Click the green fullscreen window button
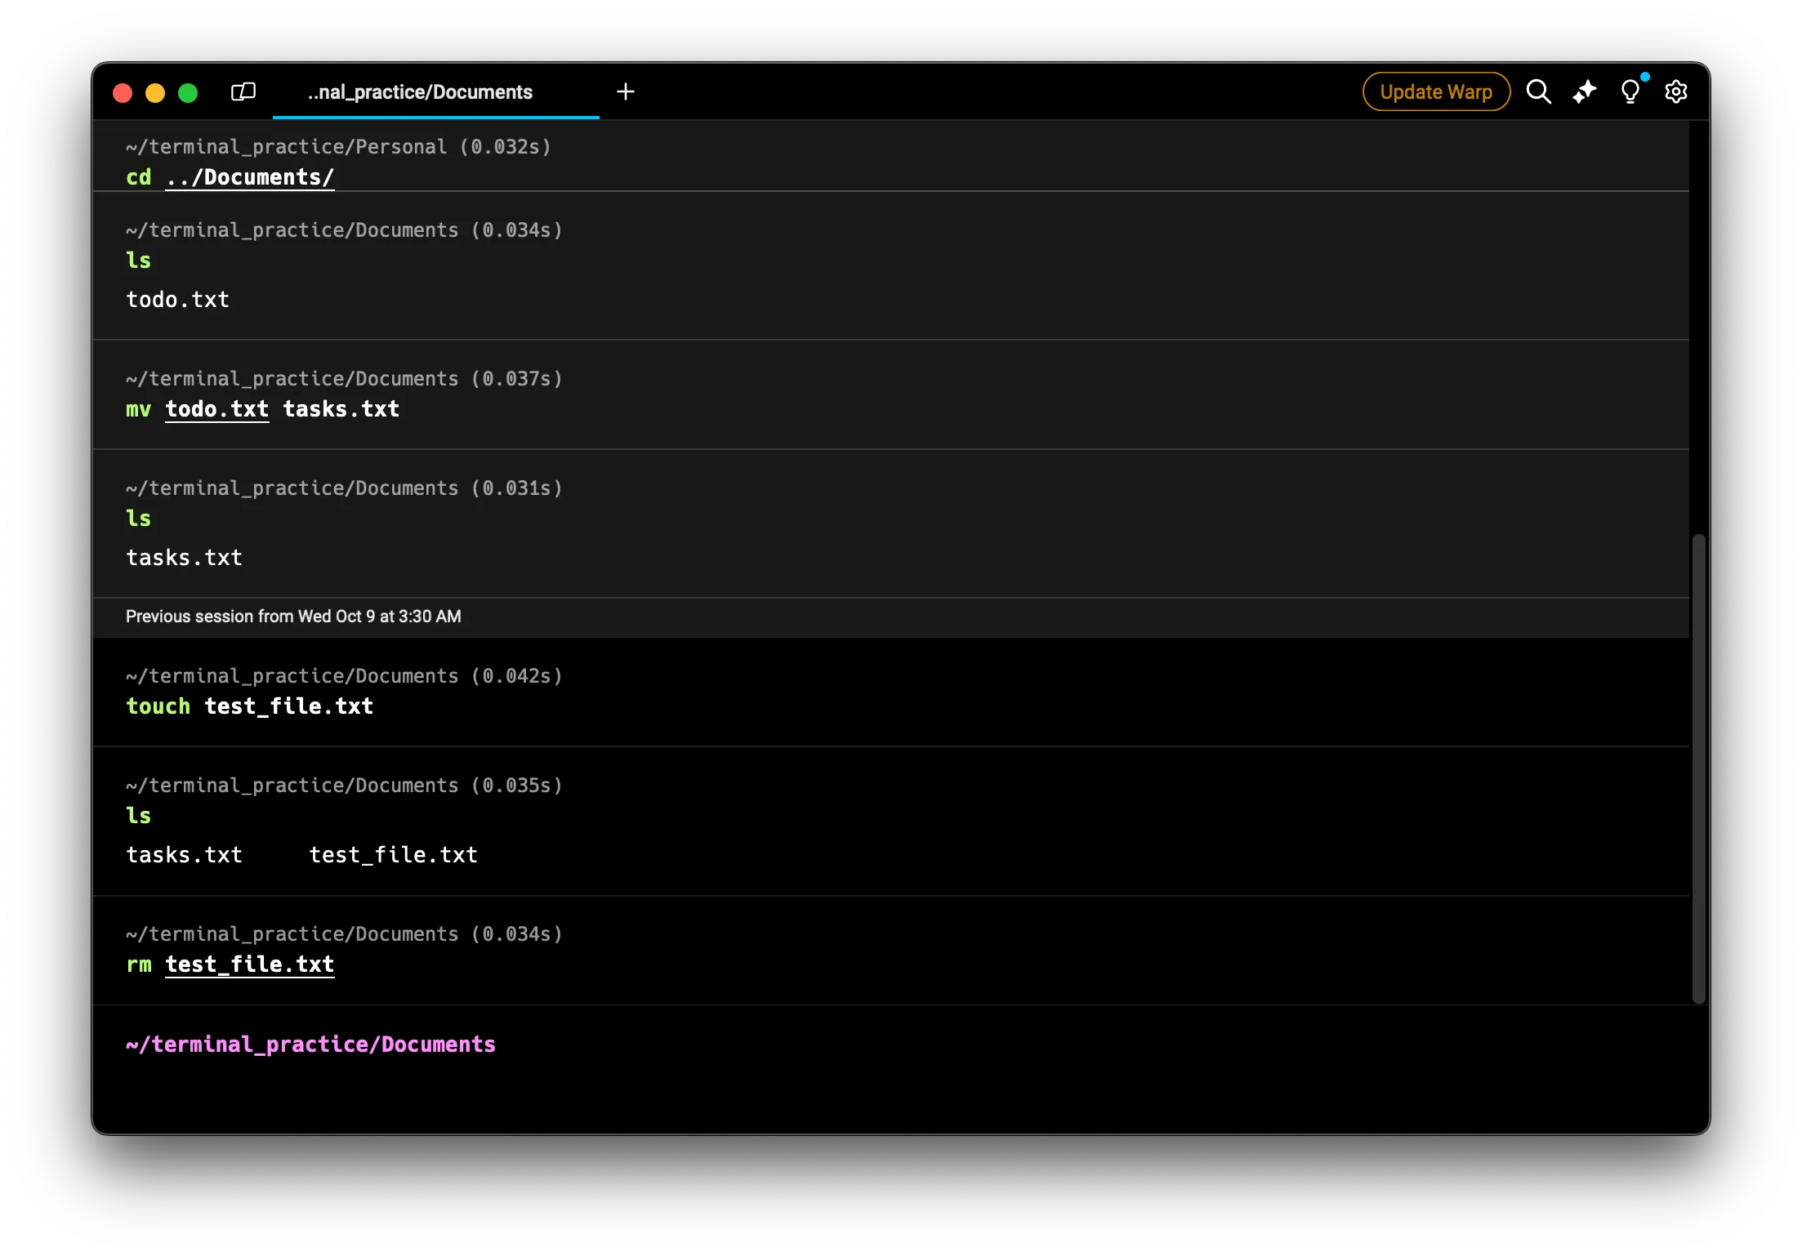Viewport: 1802px width, 1256px height. (188, 92)
